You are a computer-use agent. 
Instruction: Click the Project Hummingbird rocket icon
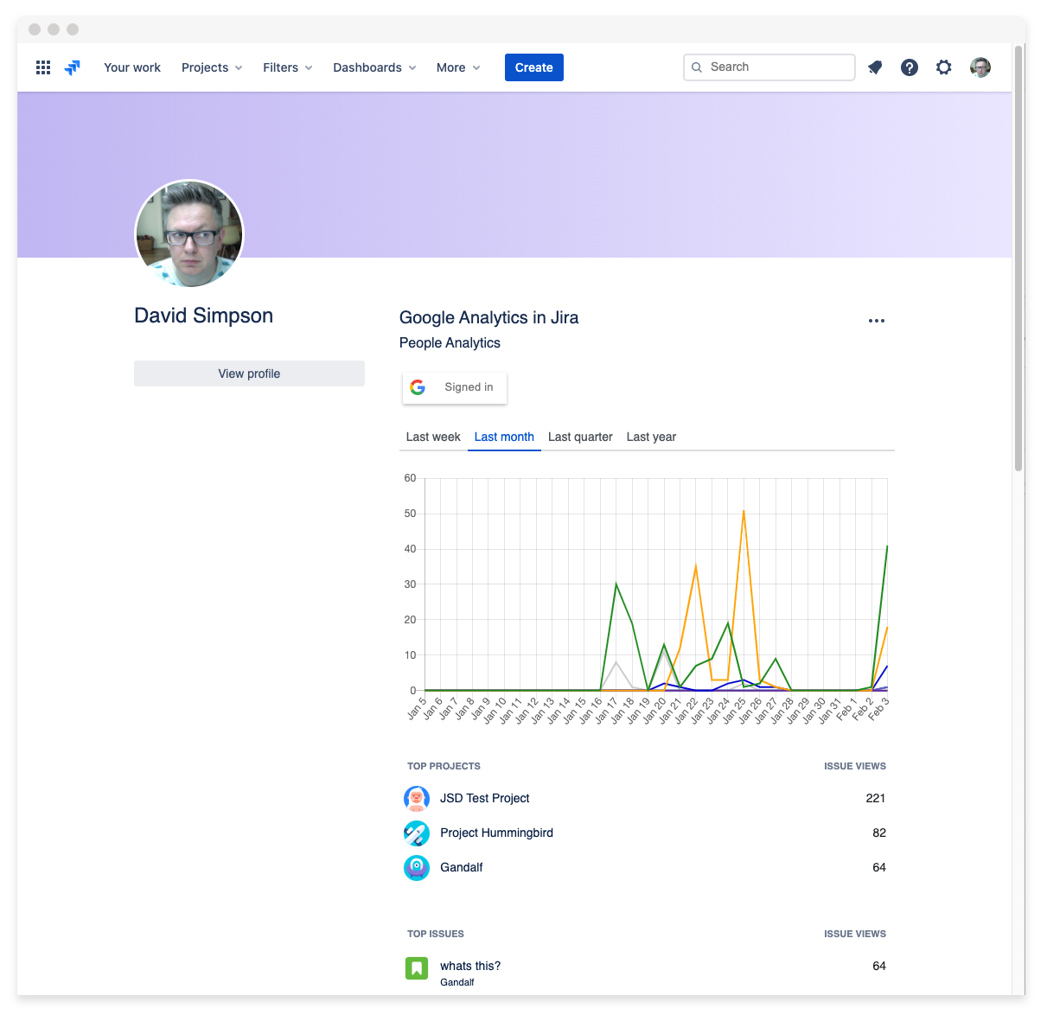pos(417,833)
